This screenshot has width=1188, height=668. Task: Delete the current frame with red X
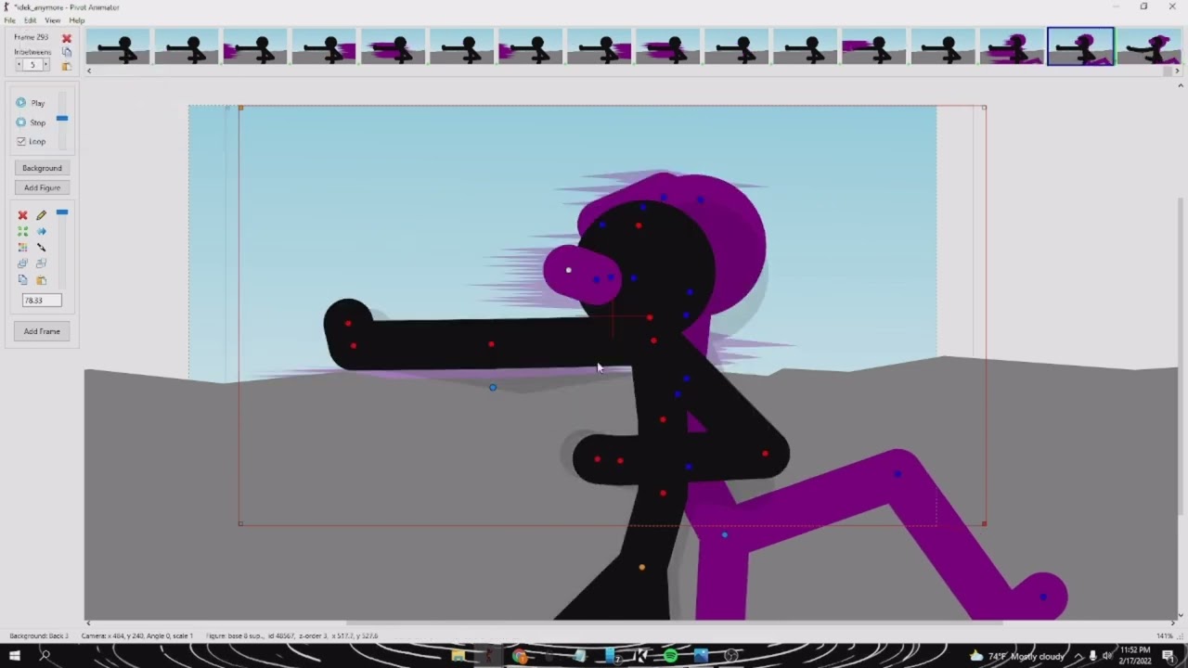[66, 38]
